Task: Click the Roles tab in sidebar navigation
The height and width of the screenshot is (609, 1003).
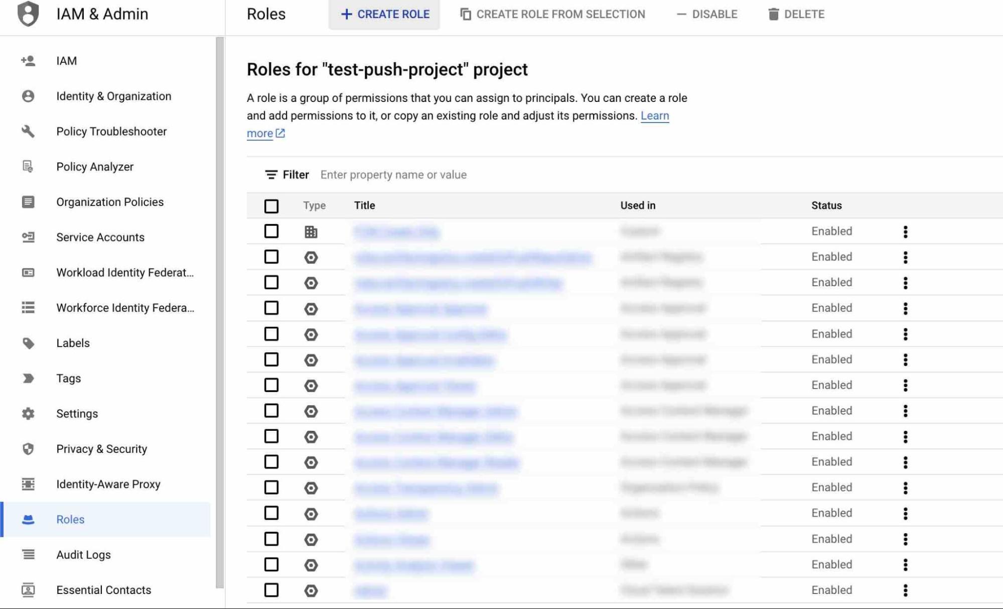Action: pyautogui.click(x=70, y=519)
